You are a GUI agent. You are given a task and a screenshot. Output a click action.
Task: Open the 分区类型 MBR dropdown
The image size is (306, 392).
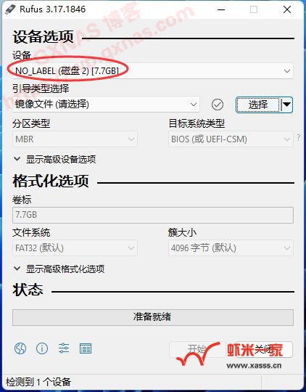75,139
